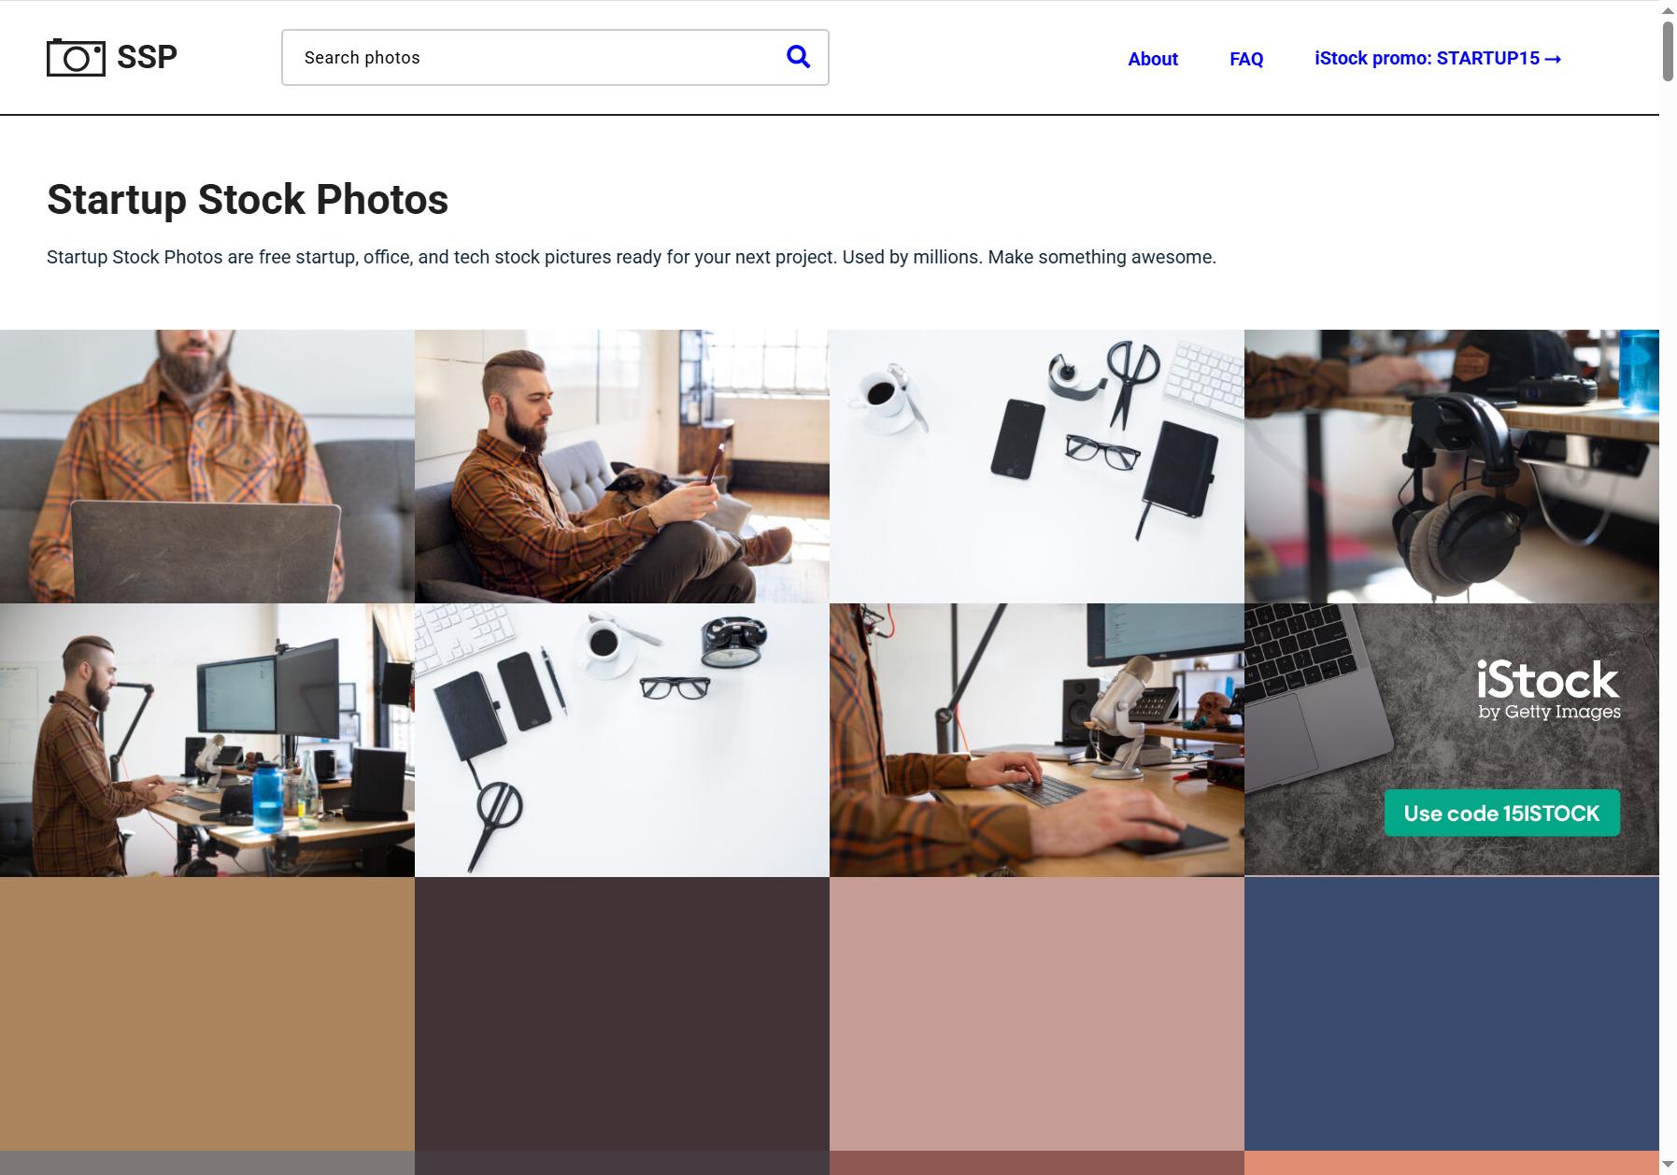This screenshot has width=1677, height=1175.
Task: Click the SSP logo text
Action: point(147,57)
